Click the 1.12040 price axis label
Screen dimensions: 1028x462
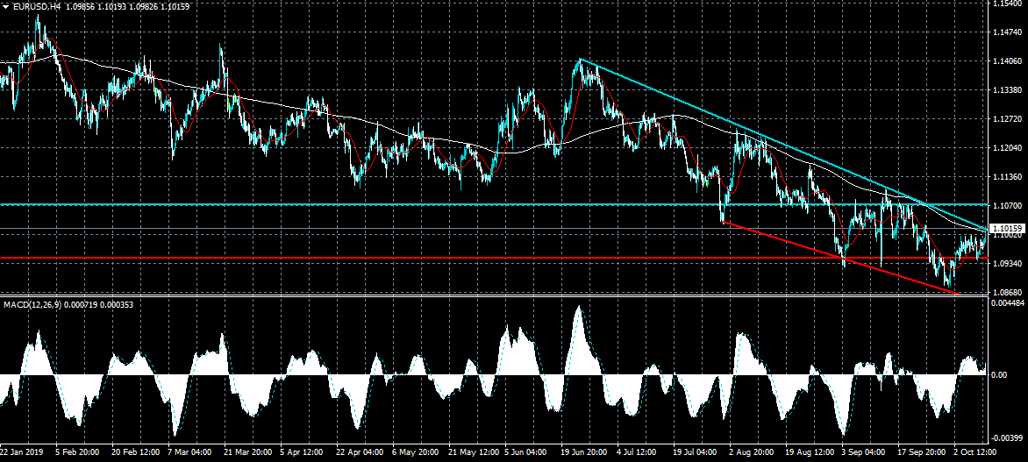pyautogui.click(x=1008, y=148)
